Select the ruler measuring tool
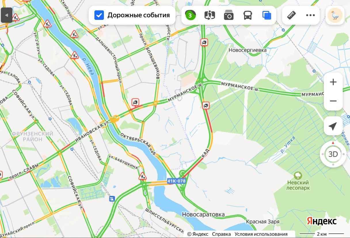The image size is (350, 238). pyautogui.click(x=292, y=15)
